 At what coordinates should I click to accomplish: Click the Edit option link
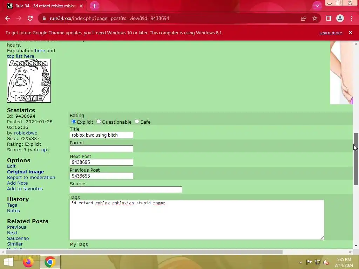(x=11, y=166)
